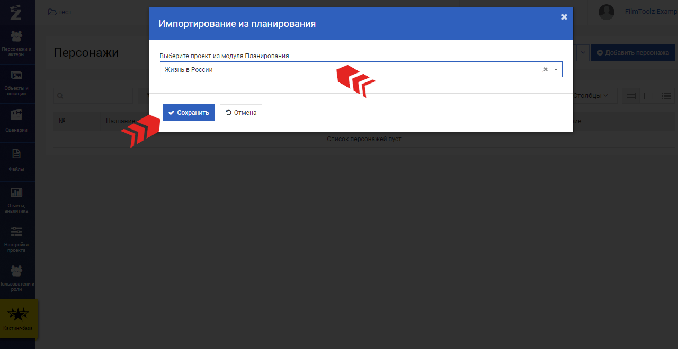678x349 pixels.
Task: Click the Отмена button
Action: [241, 113]
